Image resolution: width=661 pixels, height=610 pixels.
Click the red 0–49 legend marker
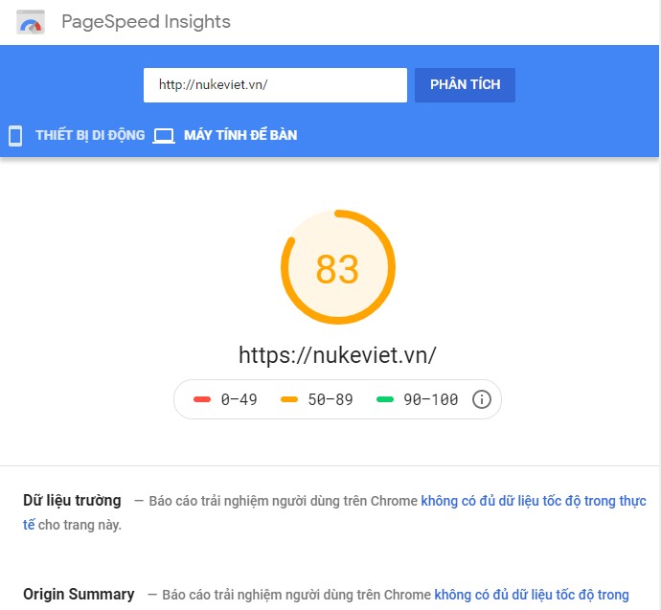[x=202, y=399]
